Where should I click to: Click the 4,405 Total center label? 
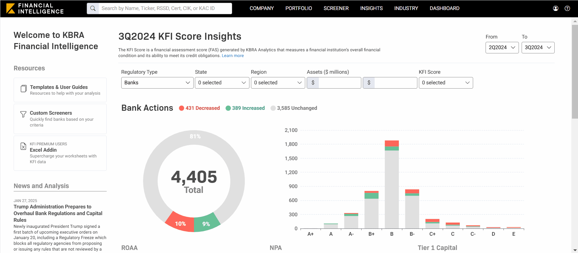tap(194, 181)
